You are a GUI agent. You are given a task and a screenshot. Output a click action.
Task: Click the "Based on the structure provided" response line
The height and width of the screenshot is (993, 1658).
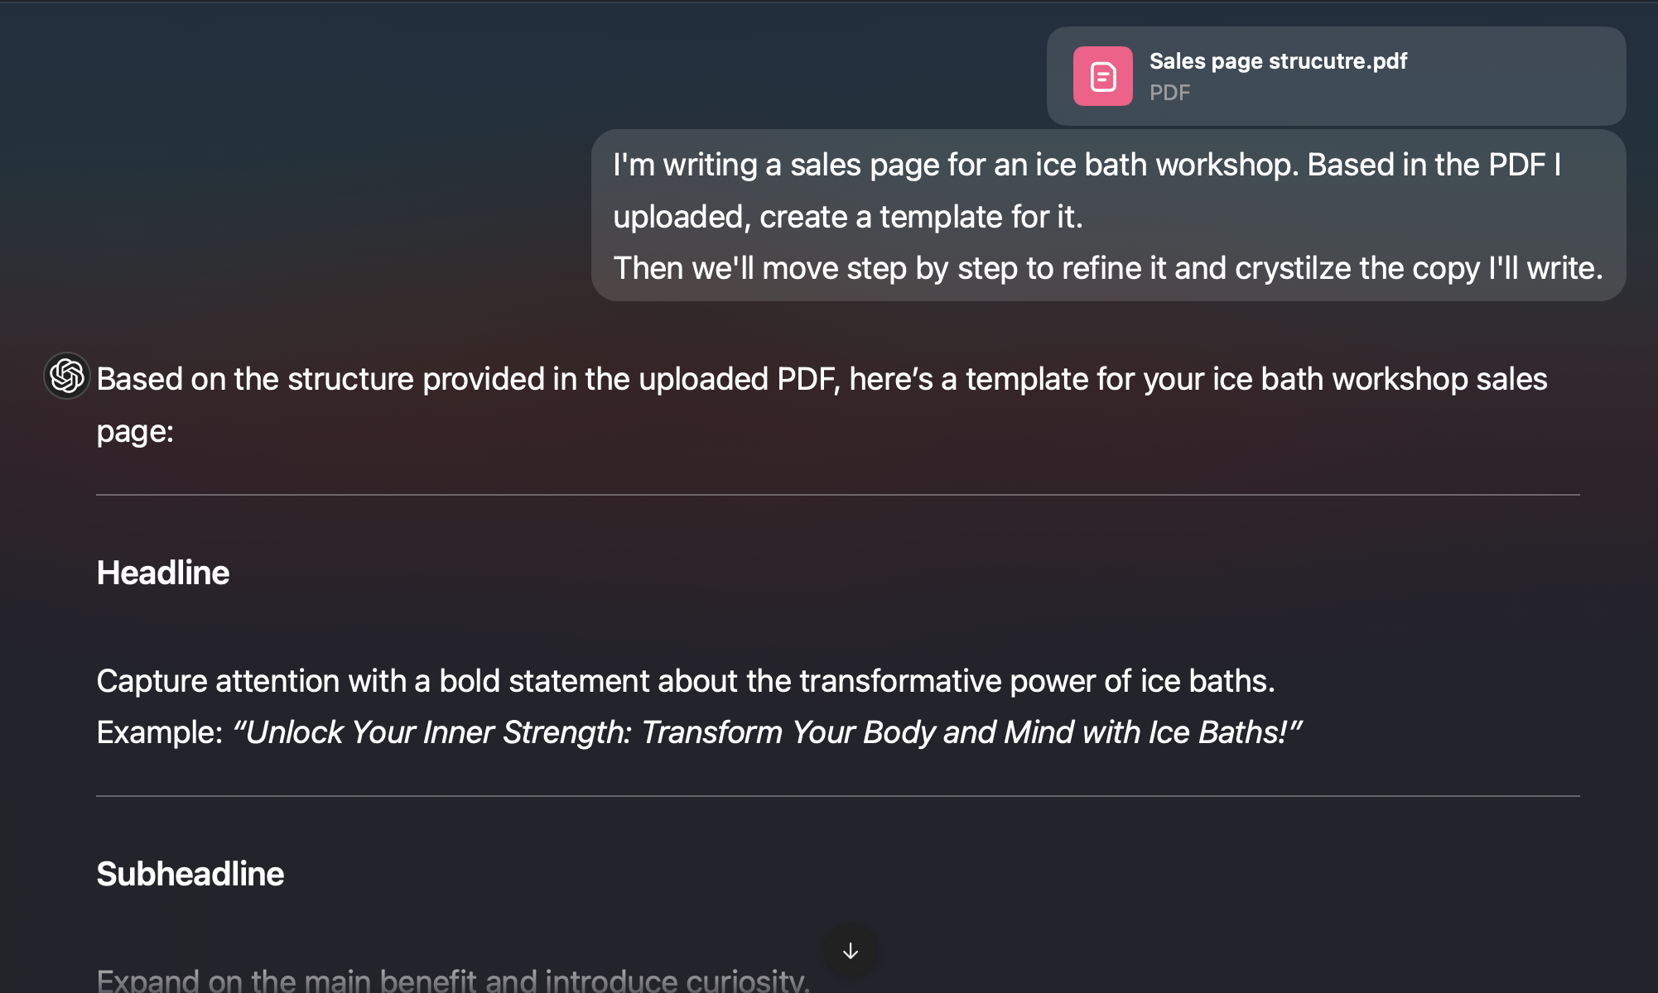click(822, 379)
